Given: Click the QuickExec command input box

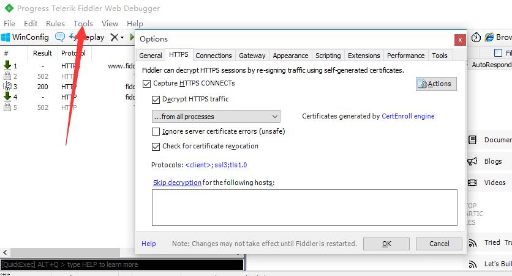Looking at the screenshot, I should point(122,264).
